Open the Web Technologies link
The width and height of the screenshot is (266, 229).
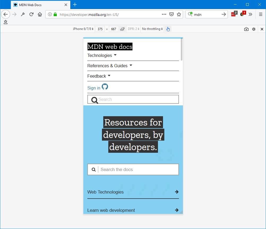105,192
